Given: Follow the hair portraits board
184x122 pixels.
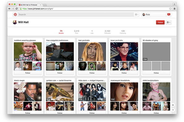Looking at the screenshot, I should pyautogui.click(x=92, y=73).
